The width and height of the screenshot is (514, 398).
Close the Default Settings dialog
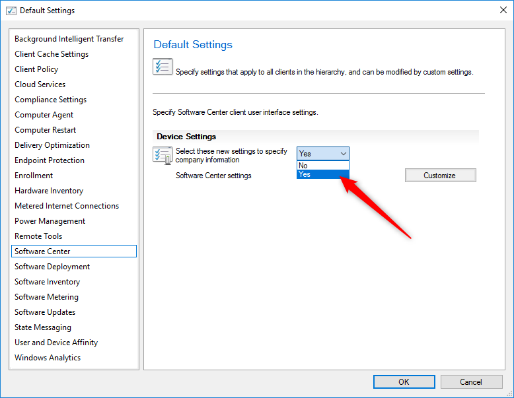[503, 10]
